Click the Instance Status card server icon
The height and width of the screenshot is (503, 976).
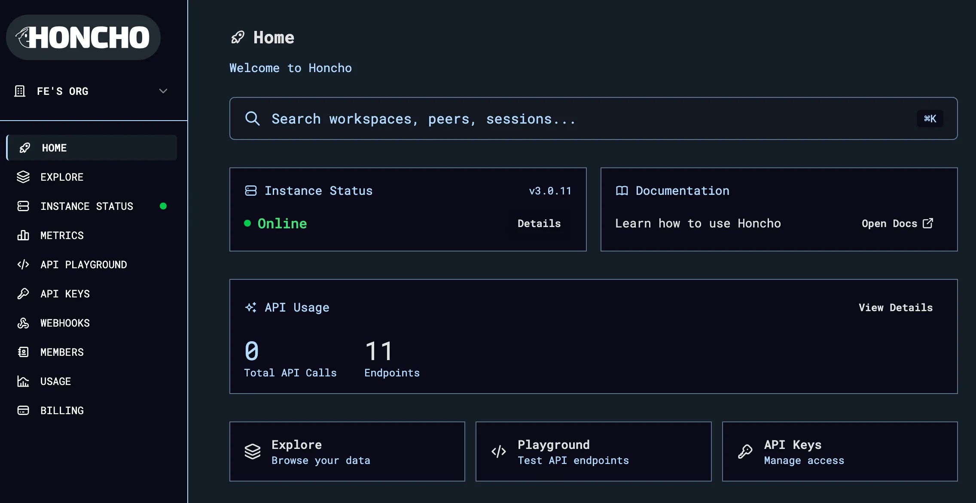pyautogui.click(x=251, y=191)
